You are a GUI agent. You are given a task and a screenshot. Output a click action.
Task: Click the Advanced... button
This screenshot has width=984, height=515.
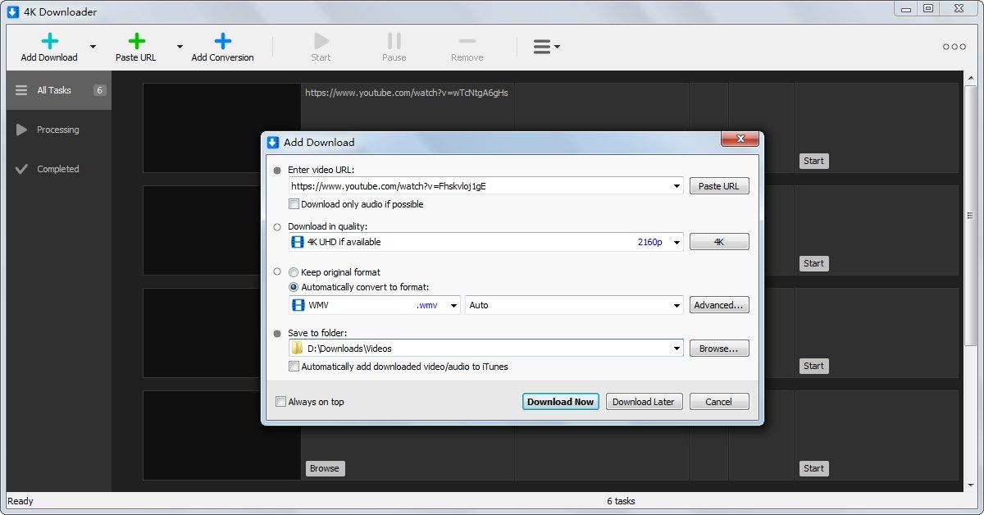719,305
